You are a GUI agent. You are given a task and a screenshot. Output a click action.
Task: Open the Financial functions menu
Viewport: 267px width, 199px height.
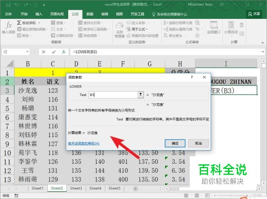pos(24,36)
